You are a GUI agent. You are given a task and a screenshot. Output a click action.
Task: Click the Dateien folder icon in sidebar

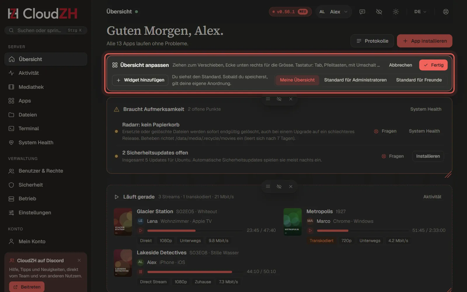click(11, 115)
